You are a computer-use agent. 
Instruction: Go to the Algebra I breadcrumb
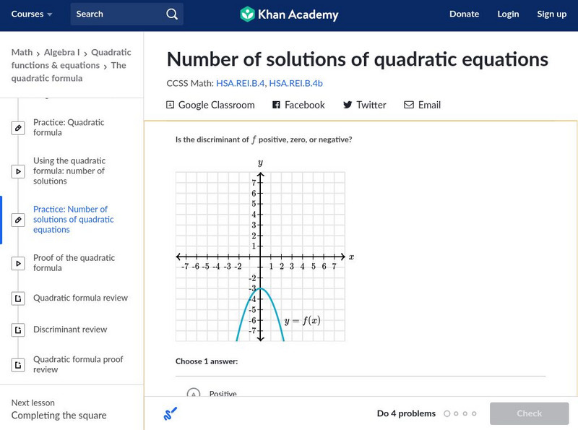pyautogui.click(x=63, y=52)
